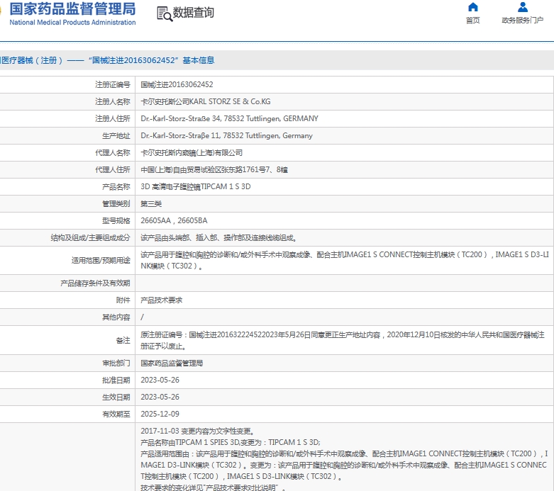554x491 pixels.
Task: Select intended use text mentioning TC200 and TC302
Action: (x=345, y=260)
